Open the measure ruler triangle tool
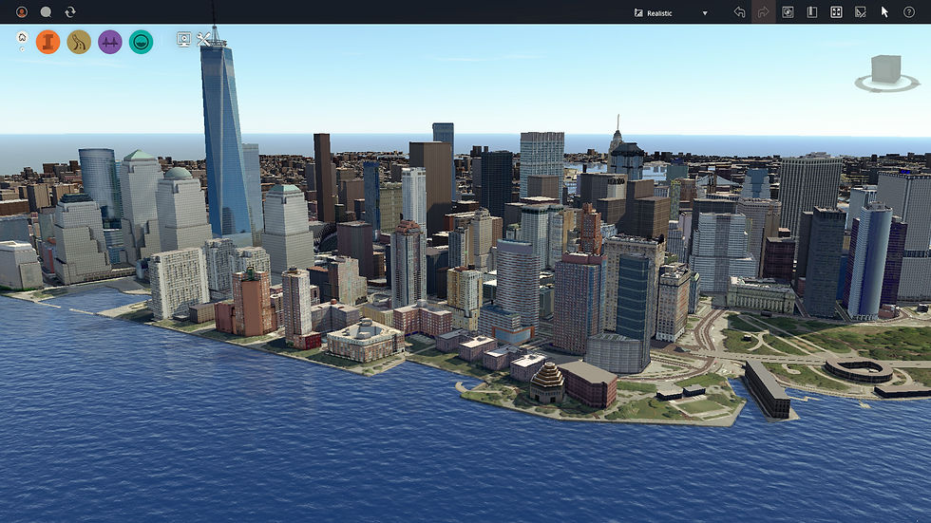931x523 pixels. (861, 11)
